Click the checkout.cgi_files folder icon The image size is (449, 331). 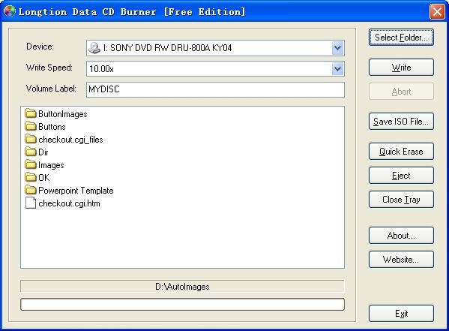pyautogui.click(x=30, y=139)
